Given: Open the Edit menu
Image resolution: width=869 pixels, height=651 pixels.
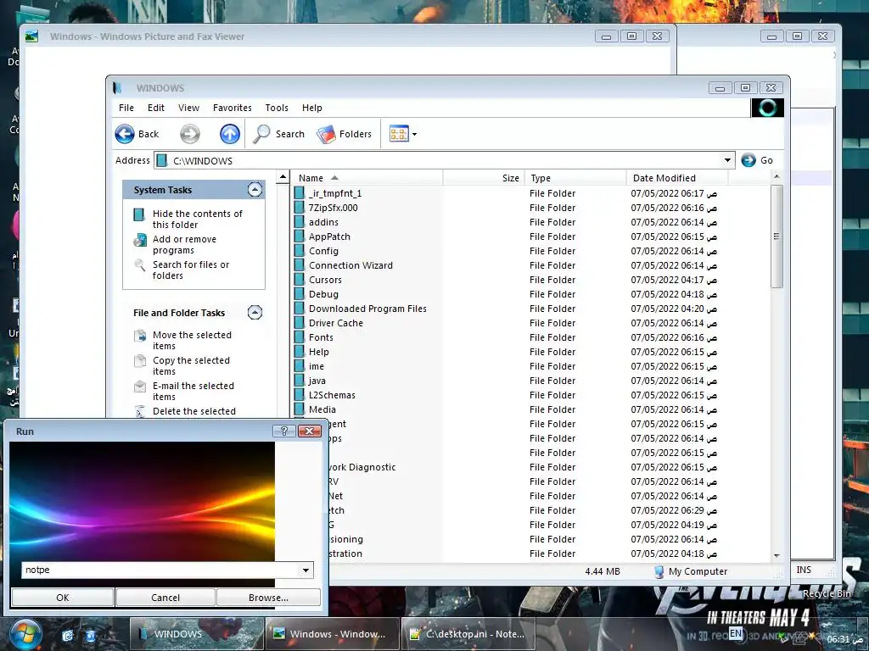Looking at the screenshot, I should click(x=156, y=108).
